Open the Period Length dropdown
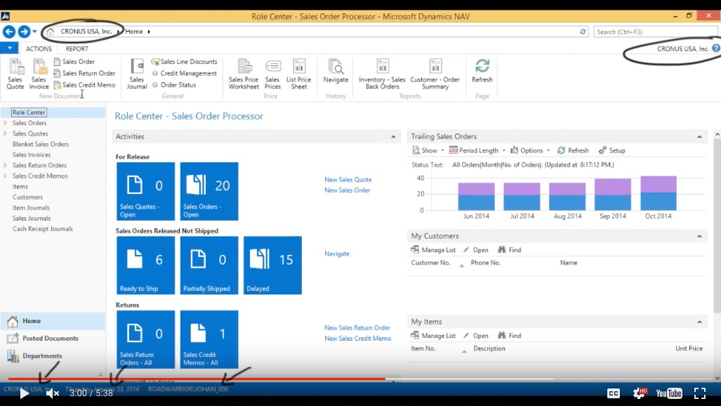Viewport: 721px width, 406px height. pyautogui.click(x=477, y=150)
